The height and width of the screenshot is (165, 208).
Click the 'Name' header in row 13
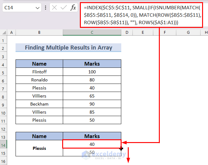39,136
